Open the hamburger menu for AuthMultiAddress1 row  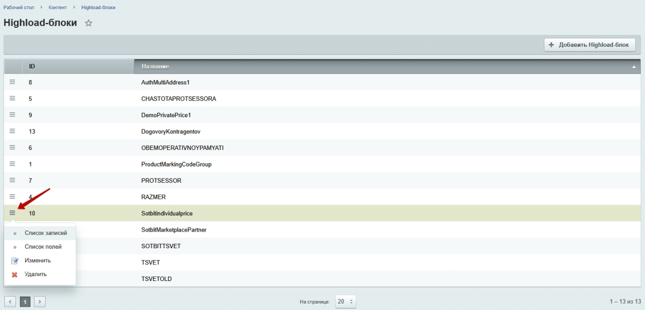pos(12,82)
